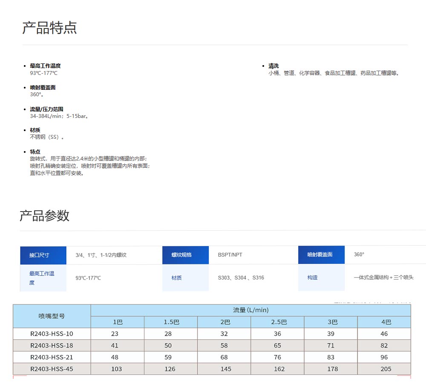Click the 喷射覆盖面 bullet title in features

tap(43, 87)
